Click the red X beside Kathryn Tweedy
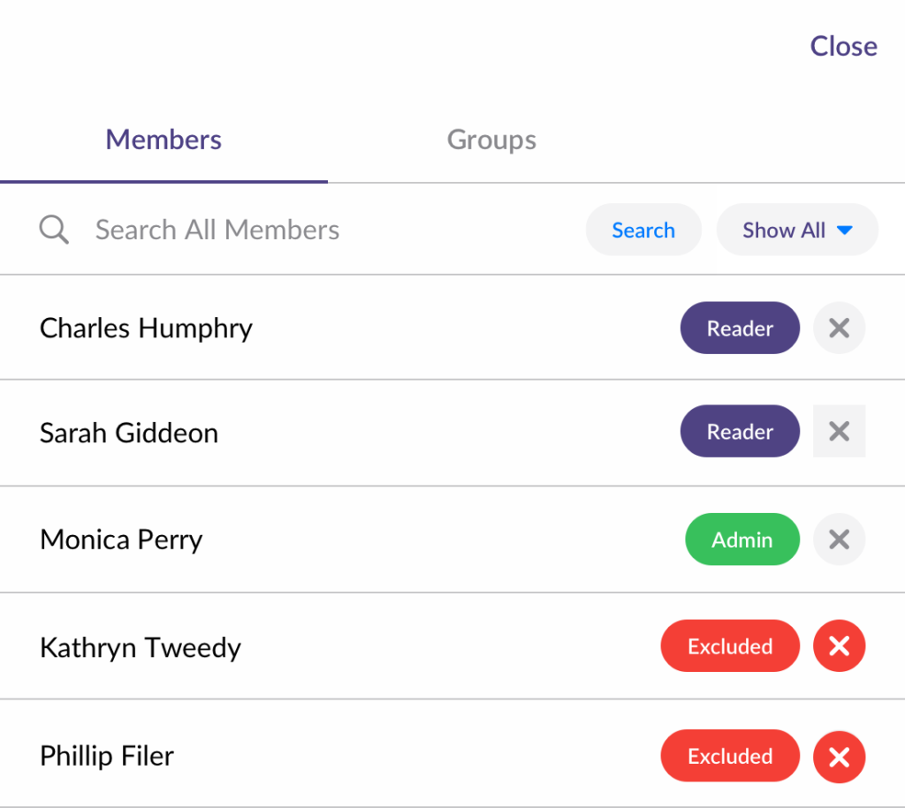Screen dimensions: 905x808 click(x=839, y=646)
